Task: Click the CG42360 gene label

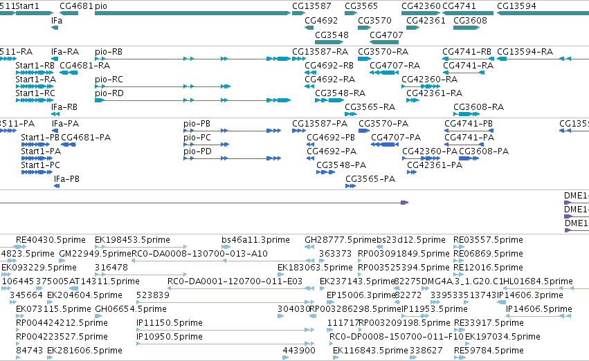Action: pyautogui.click(x=421, y=6)
